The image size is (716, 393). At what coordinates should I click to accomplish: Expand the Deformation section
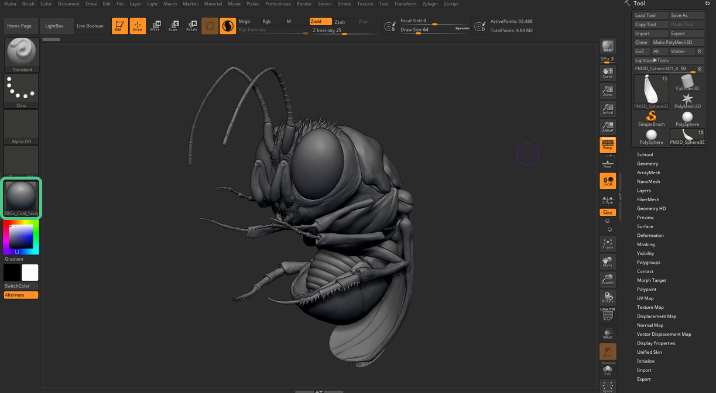pos(650,236)
